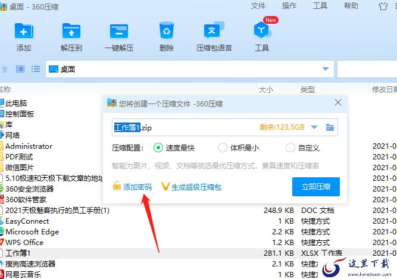Select 网易云音乐 shortcut
The image size is (397, 279).
tap(23, 274)
